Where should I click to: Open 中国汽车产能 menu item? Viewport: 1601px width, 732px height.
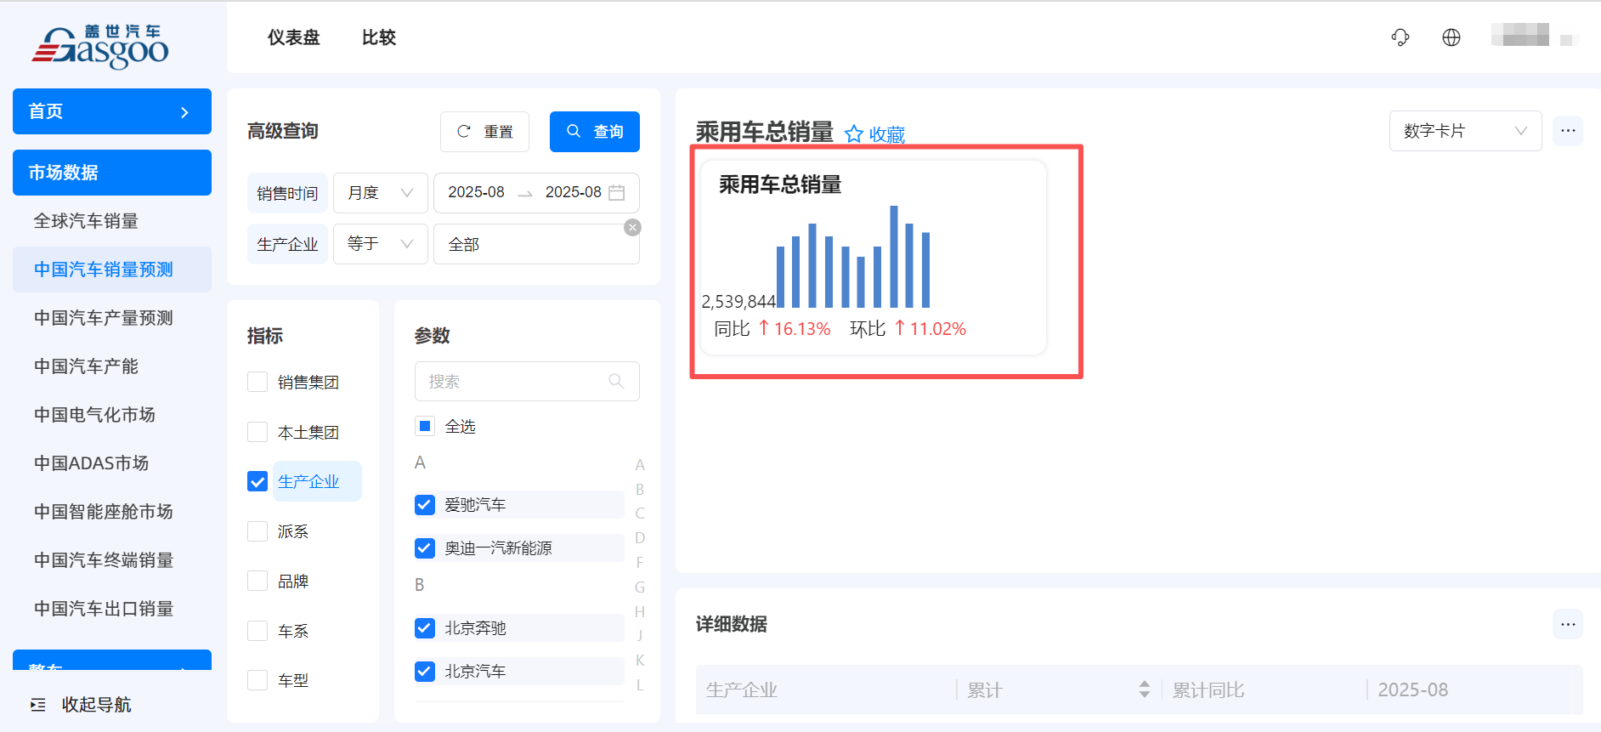click(x=112, y=366)
